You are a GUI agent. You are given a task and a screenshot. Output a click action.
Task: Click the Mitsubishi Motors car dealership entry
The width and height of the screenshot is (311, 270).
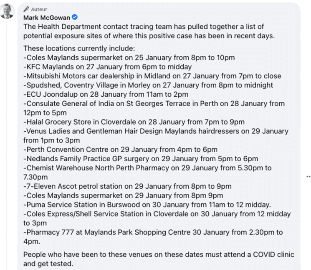[x=152, y=76]
